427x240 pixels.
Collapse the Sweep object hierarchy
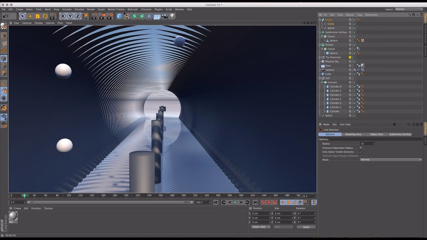(x=320, y=19)
